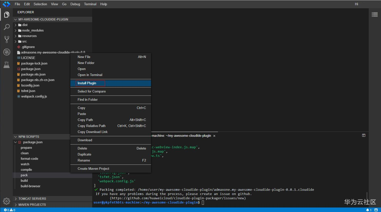Run the build-browser npm script
The height and width of the screenshot is (212, 381).
pos(30,186)
